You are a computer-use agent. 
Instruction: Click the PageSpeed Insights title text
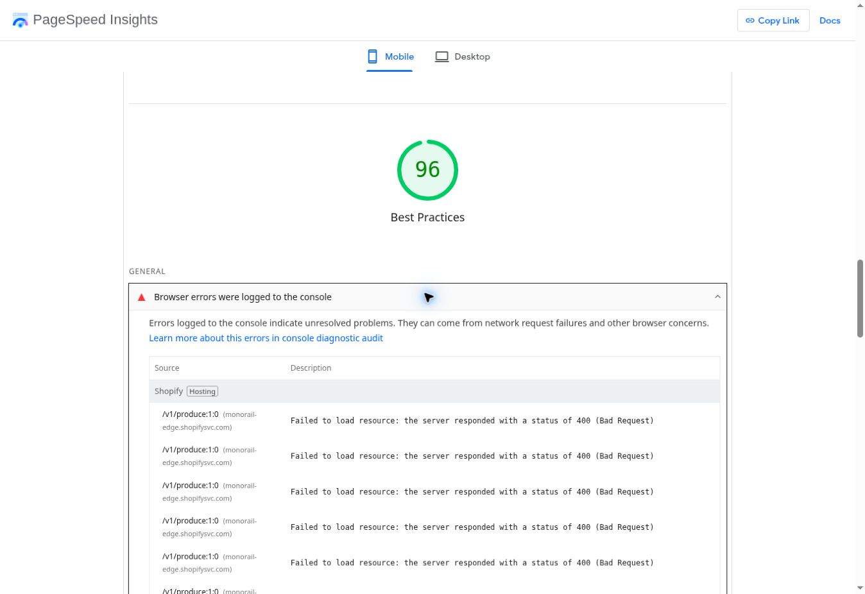[x=95, y=20]
